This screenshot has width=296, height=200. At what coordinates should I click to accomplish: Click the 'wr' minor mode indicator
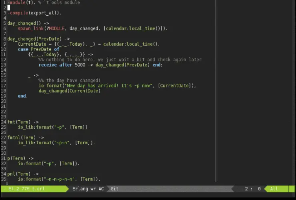point(93,189)
